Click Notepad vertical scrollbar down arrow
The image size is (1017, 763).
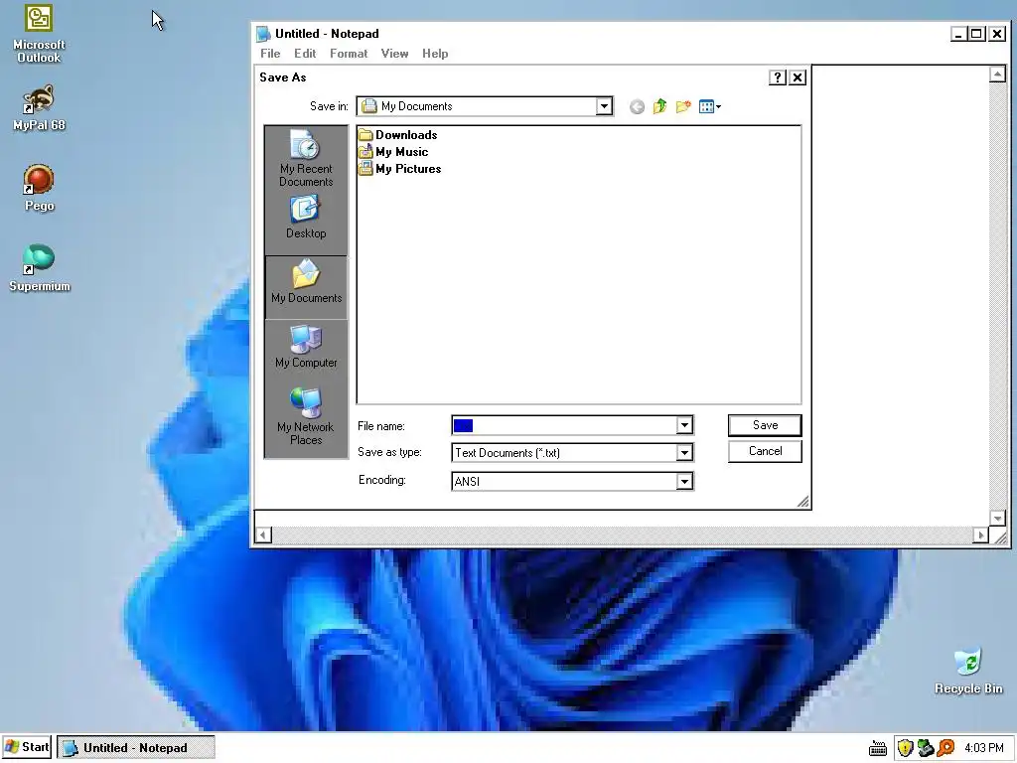(997, 518)
